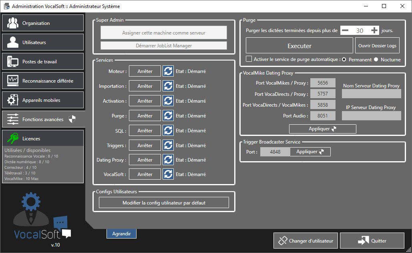This screenshot has height=253, width=412.
Task: Click Démarrer JobList Manager
Action: click(x=164, y=45)
